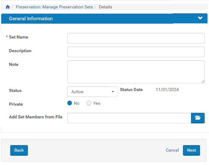
Task: Collapse the General Information section chevron
Action: pos(200,18)
